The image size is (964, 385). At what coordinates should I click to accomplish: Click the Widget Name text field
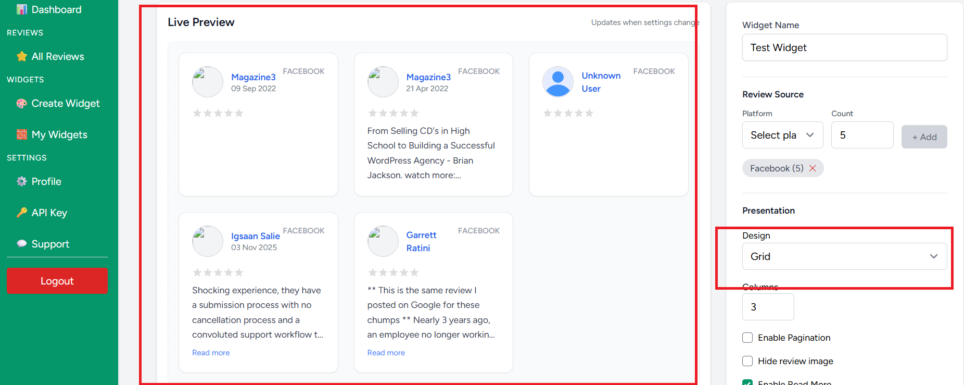[x=844, y=47]
